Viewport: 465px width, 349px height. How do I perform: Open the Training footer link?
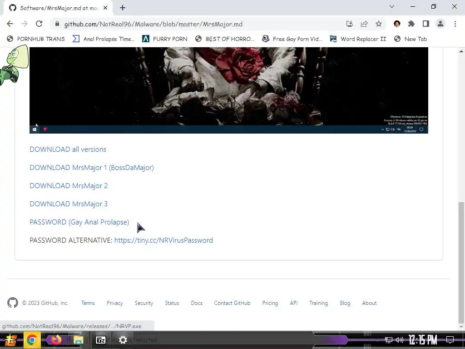318,303
